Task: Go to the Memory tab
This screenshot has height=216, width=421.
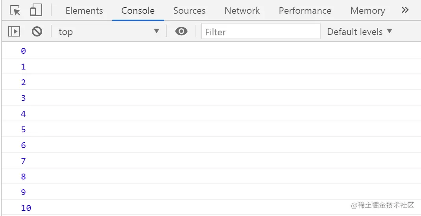Action: (367, 11)
